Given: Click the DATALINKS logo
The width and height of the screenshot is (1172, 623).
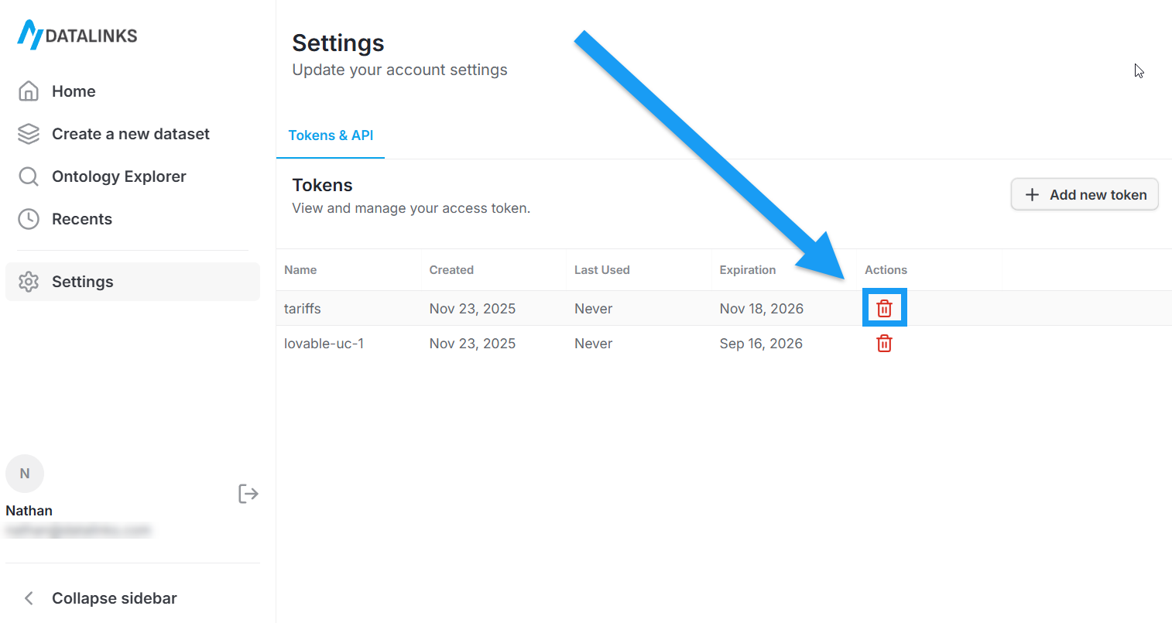Looking at the screenshot, I should [x=77, y=35].
